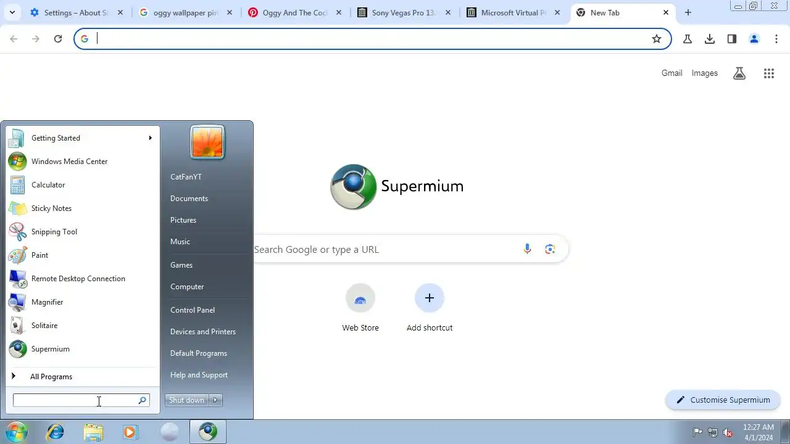Click the muted volume icon in tray
The height and width of the screenshot is (444, 790).
click(x=728, y=432)
